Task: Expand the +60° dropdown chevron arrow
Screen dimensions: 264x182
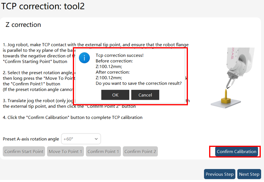Action: coord(96,139)
